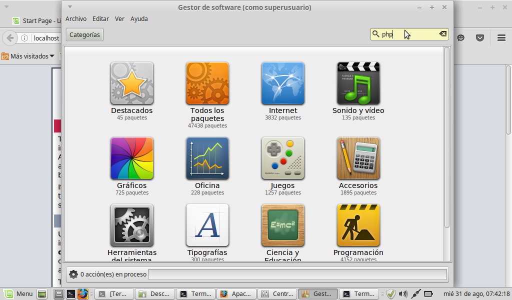Open the Archivo menu
Viewport: 512px width, 300px height.
tap(76, 19)
